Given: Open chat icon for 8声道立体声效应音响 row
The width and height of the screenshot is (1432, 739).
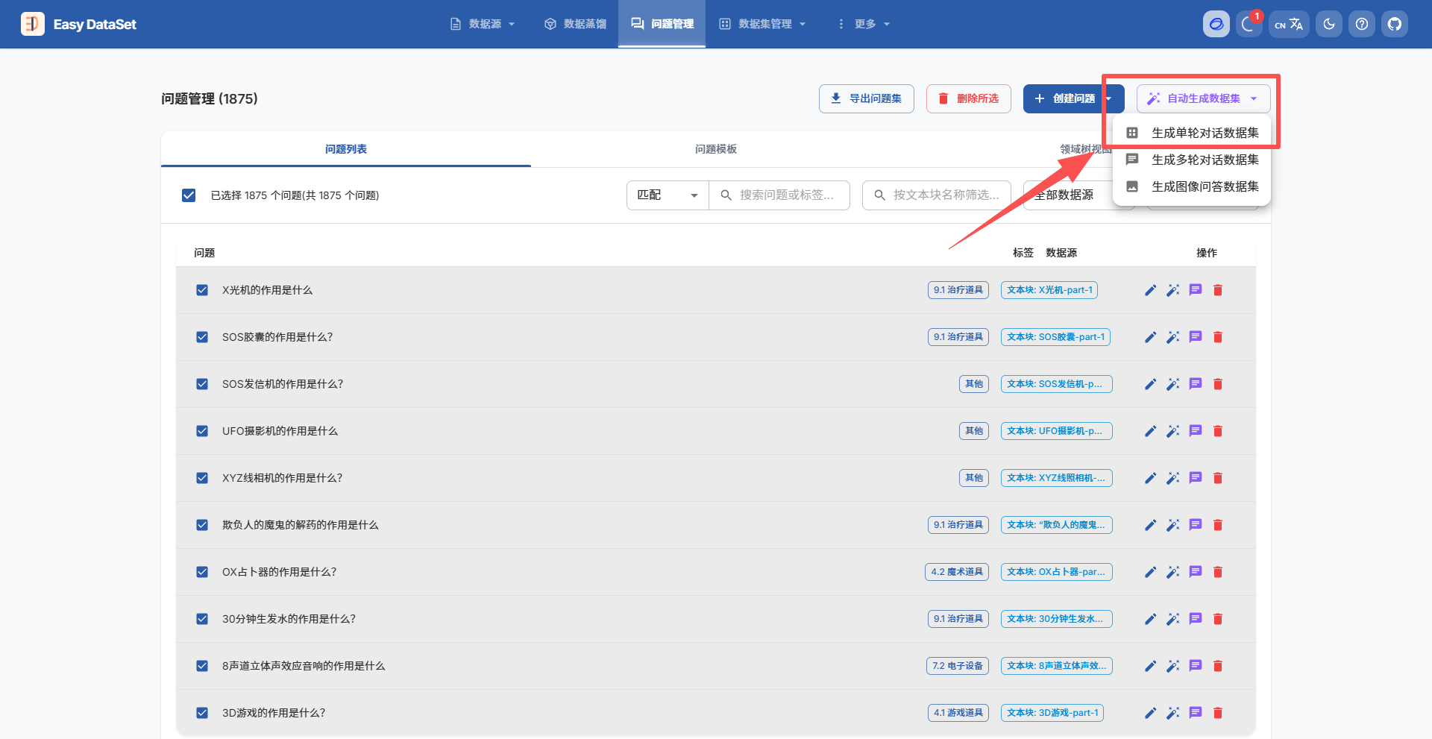Looking at the screenshot, I should [x=1196, y=666].
